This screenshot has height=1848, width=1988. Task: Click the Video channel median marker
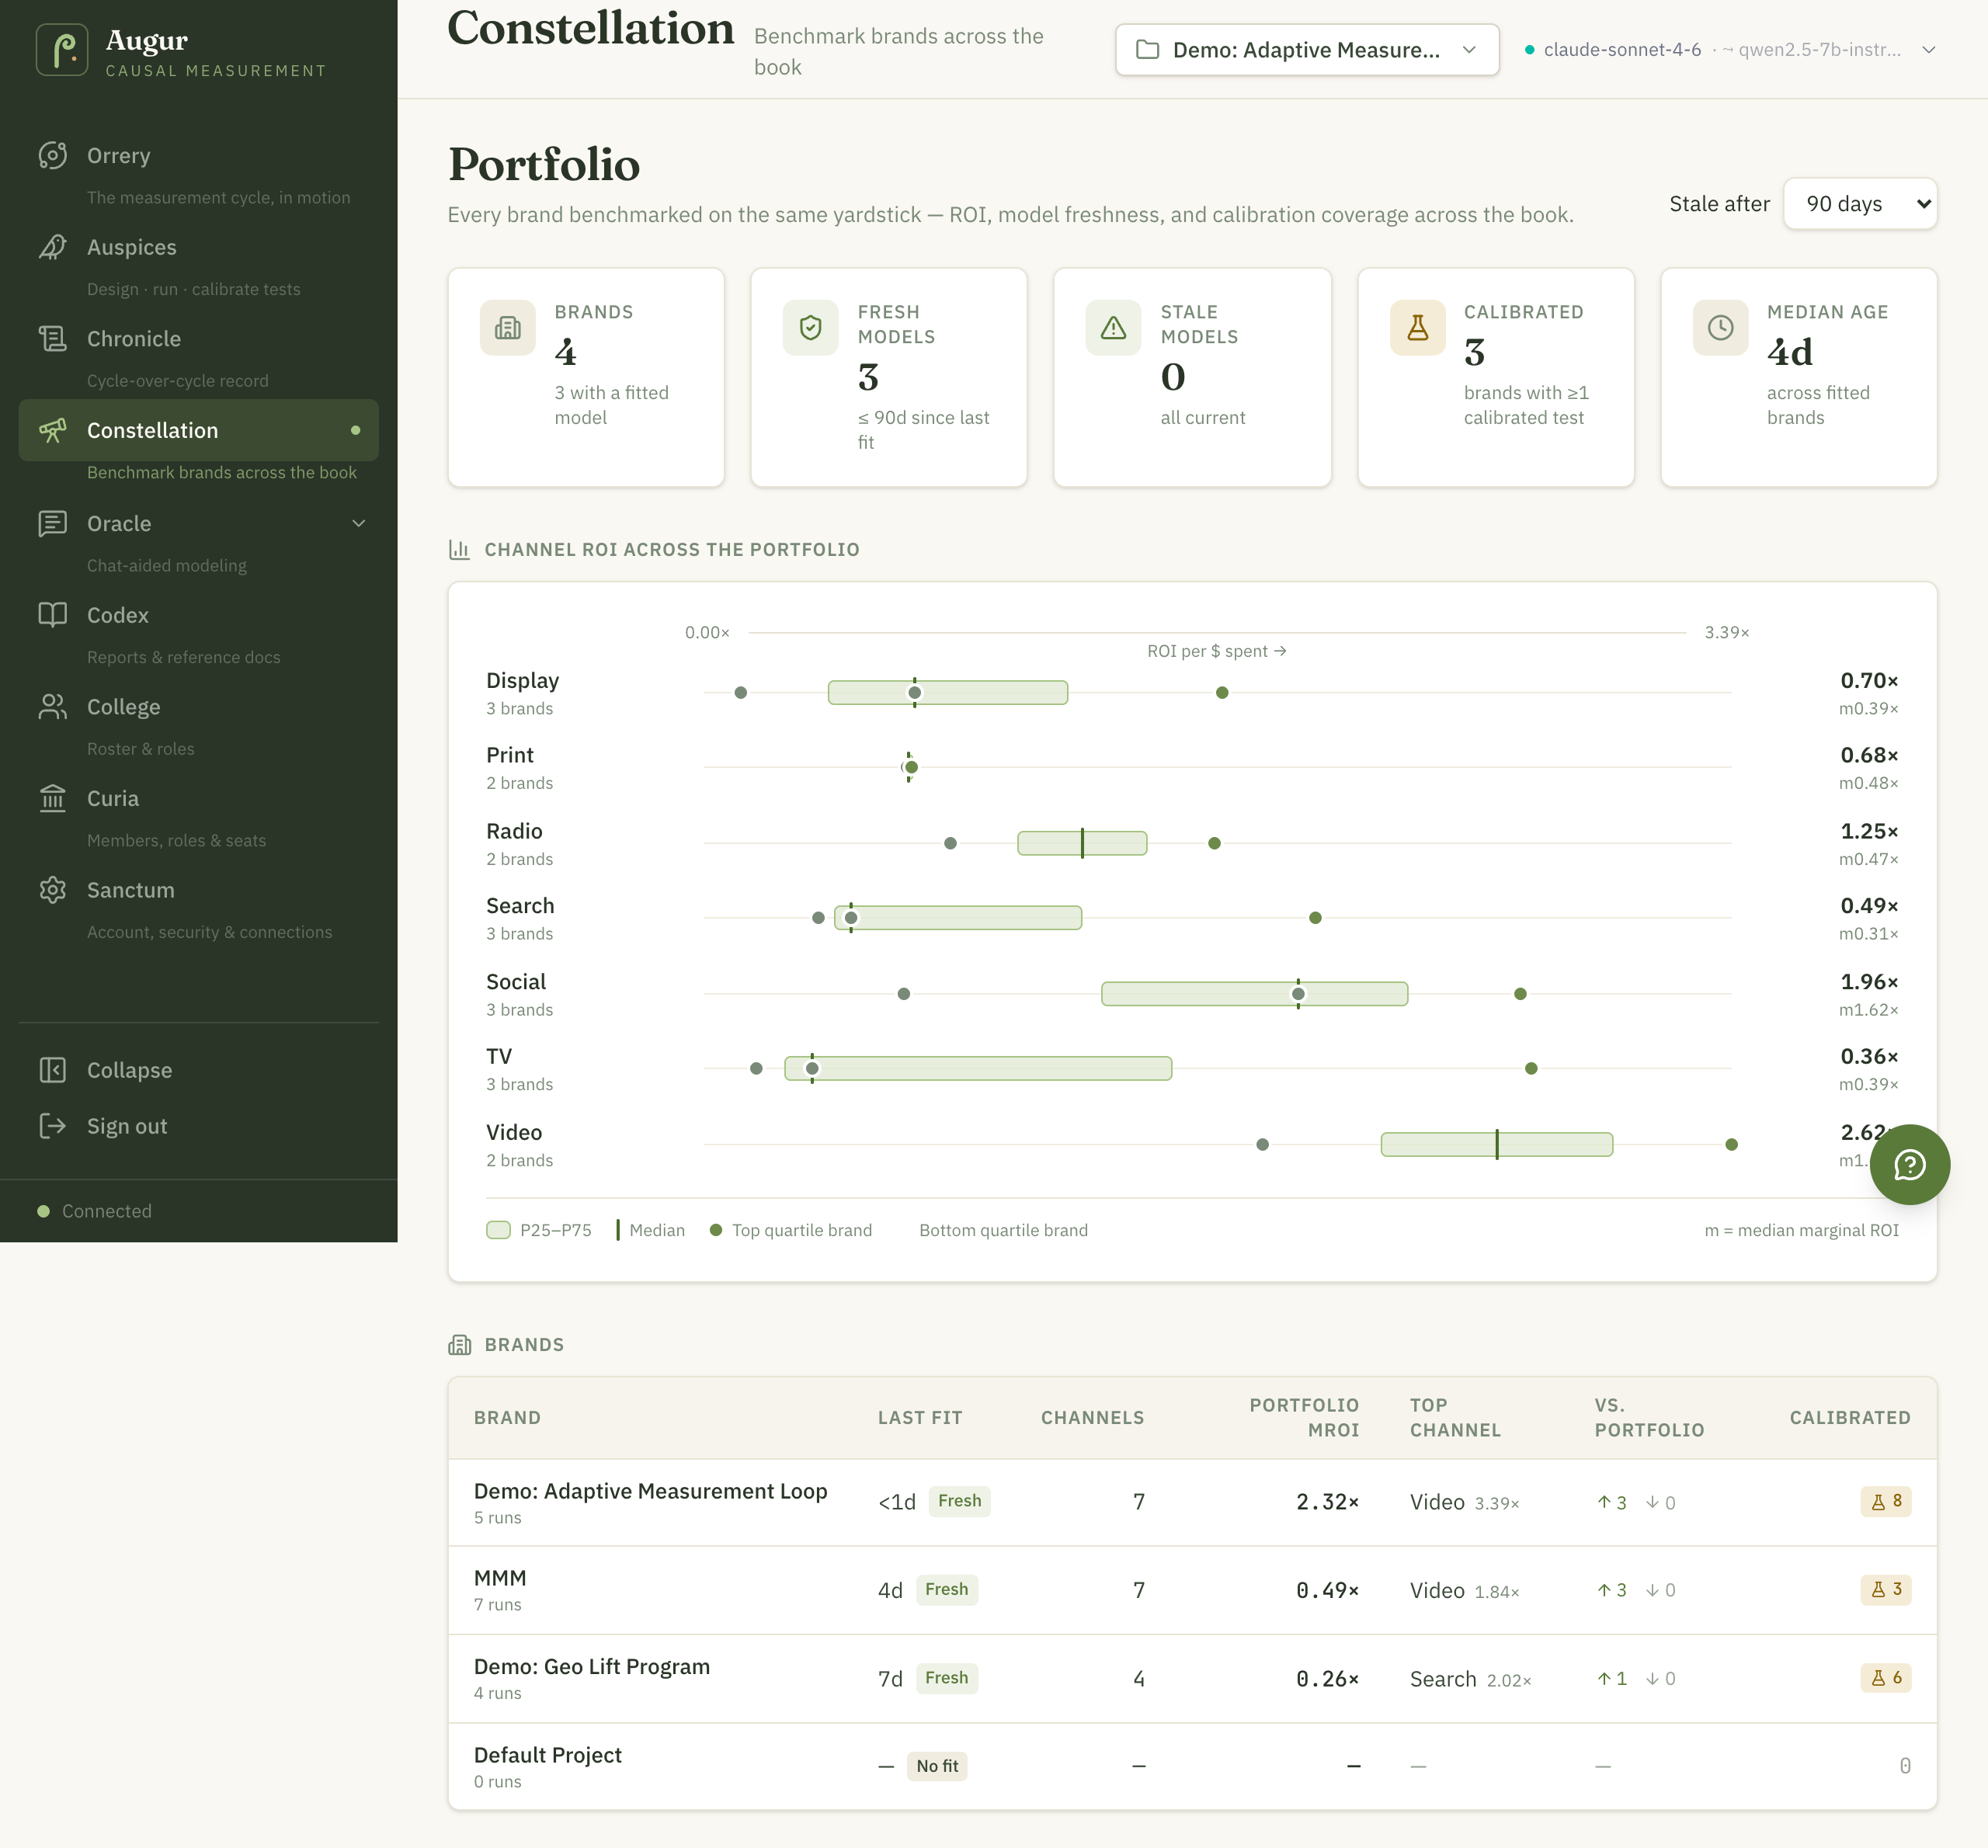[1497, 1144]
